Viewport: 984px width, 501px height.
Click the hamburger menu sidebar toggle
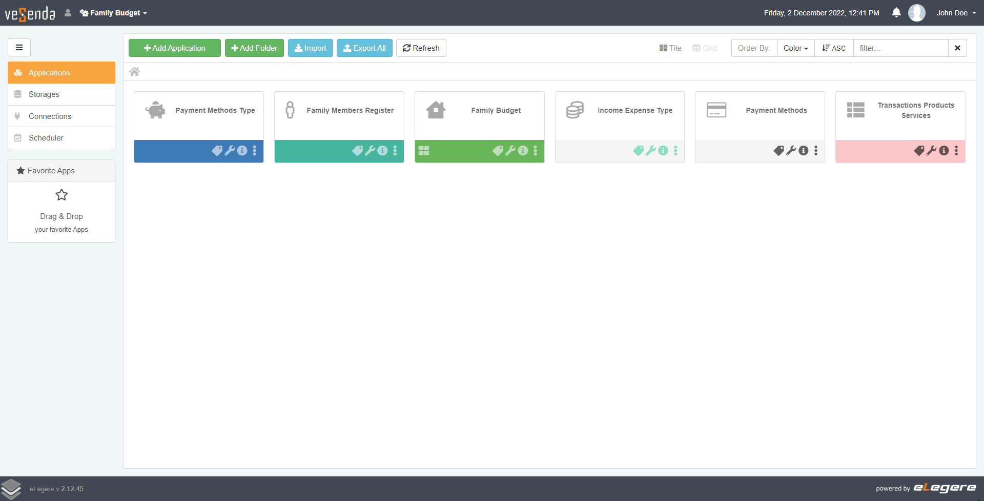coord(19,48)
